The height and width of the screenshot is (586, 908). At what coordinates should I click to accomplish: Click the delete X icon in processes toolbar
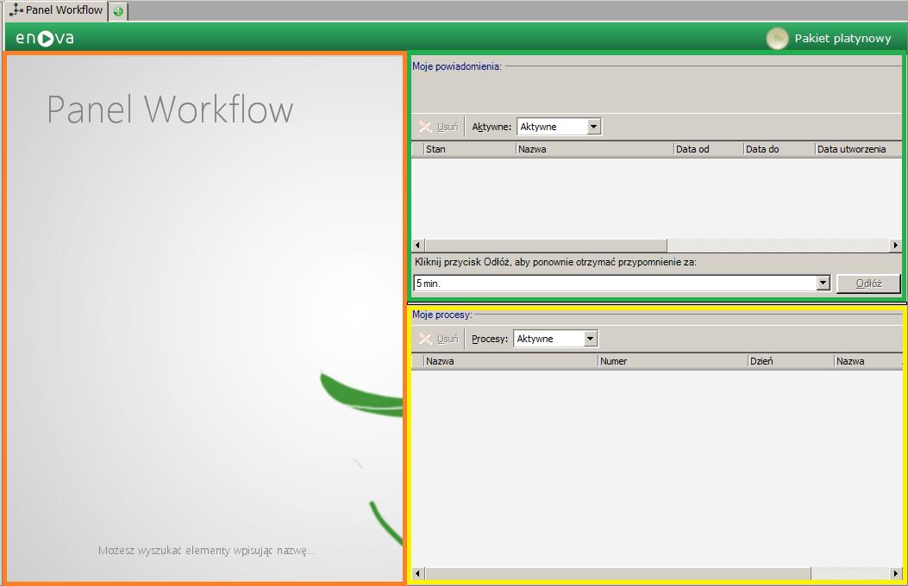click(426, 339)
